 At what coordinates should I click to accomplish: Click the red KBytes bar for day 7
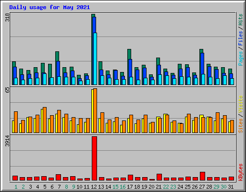58,178
